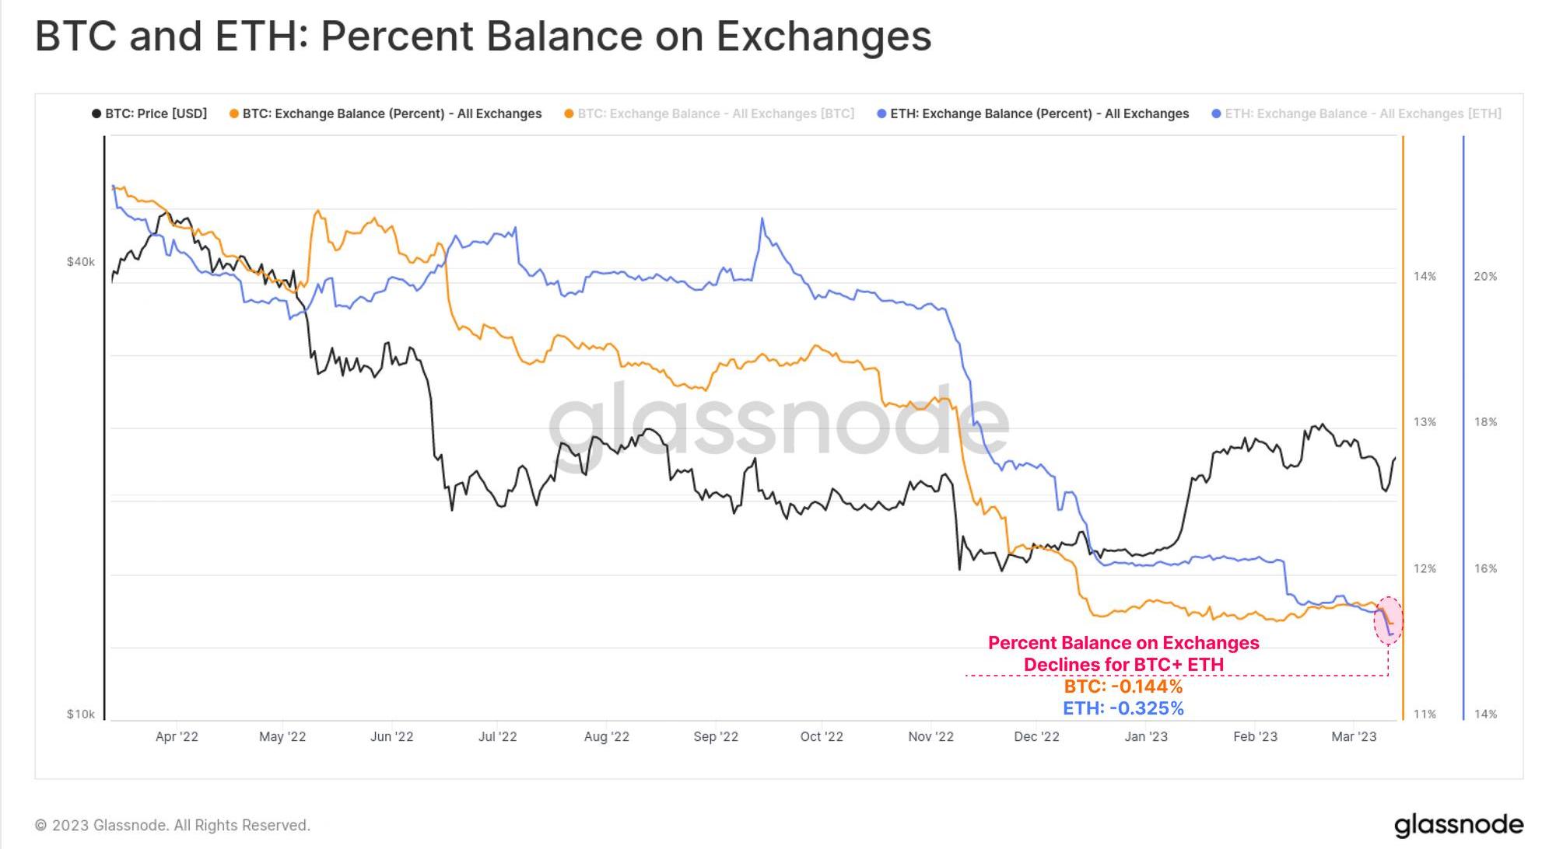The height and width of the screenshot is (849, 1556).
Task: Enable the greyed BTC Exchange Balance [BTC] series
Action: click(x=709, y=114)
